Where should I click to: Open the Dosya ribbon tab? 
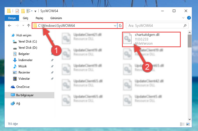(12, 18)
